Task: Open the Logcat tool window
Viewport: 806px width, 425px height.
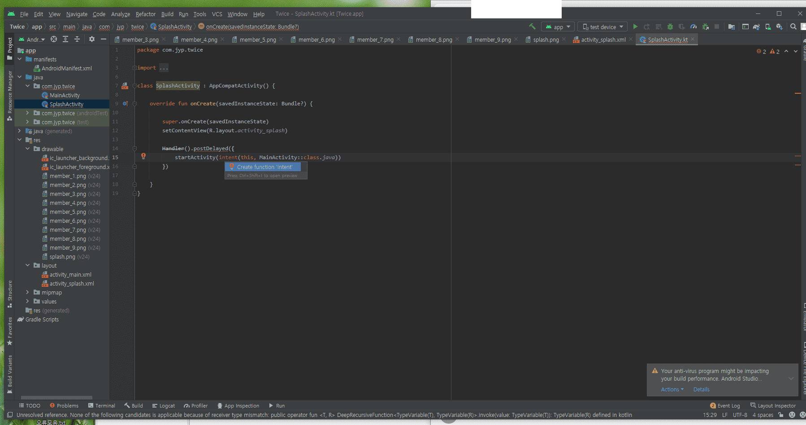Action: point(164,406)
